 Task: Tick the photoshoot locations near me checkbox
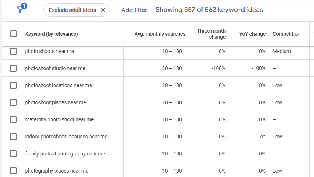(x=14, y=85)
